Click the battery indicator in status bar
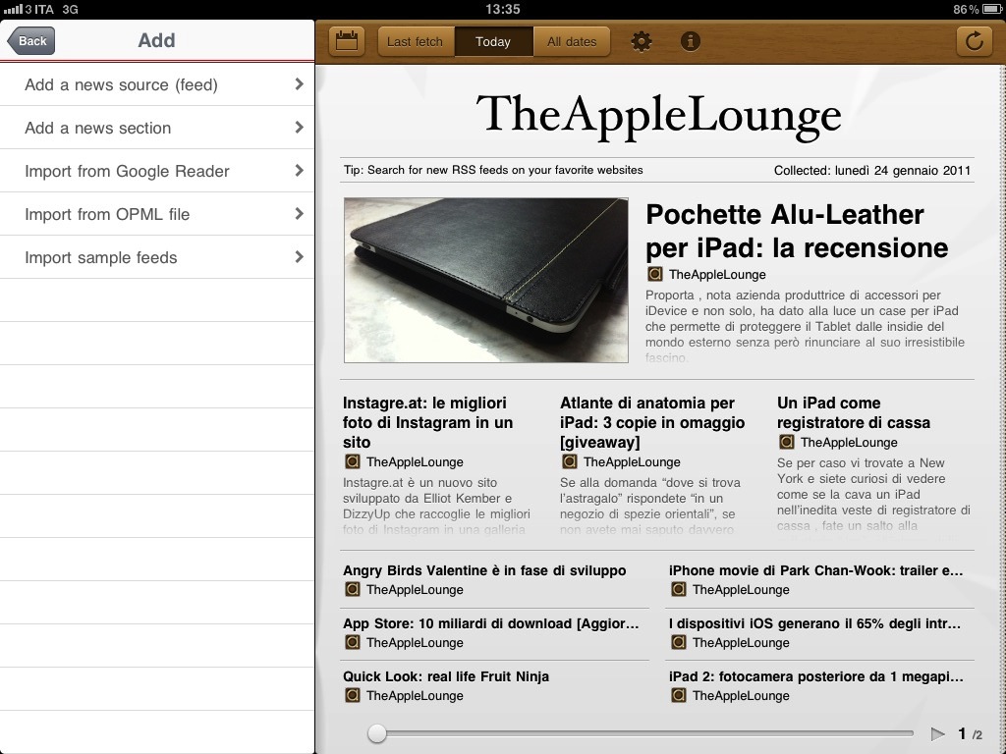Viewport: 1006px width, 754px height. pos(992,9)
